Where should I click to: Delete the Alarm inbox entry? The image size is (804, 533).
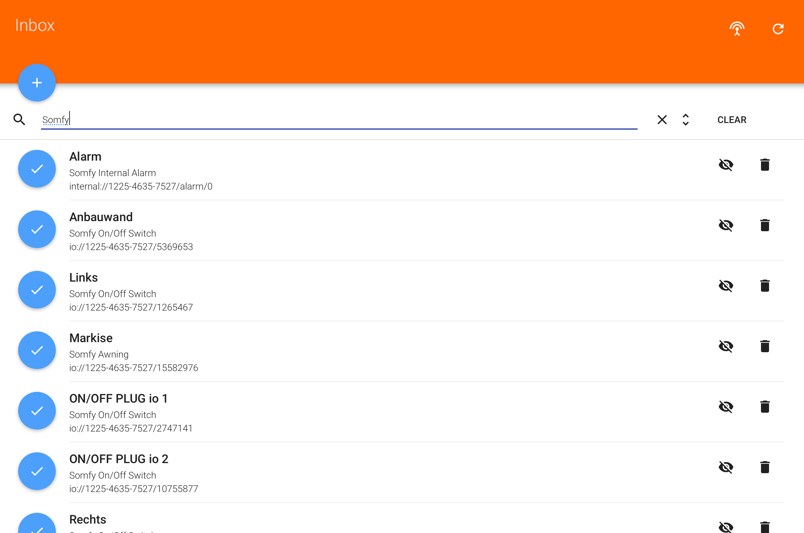765,165
